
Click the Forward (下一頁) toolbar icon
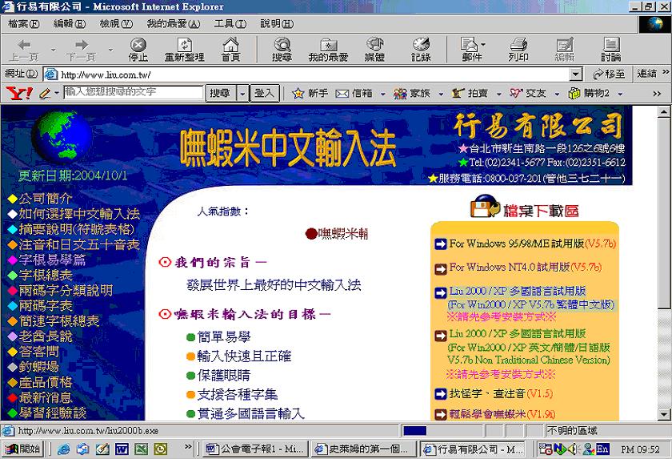coord(81,50)
